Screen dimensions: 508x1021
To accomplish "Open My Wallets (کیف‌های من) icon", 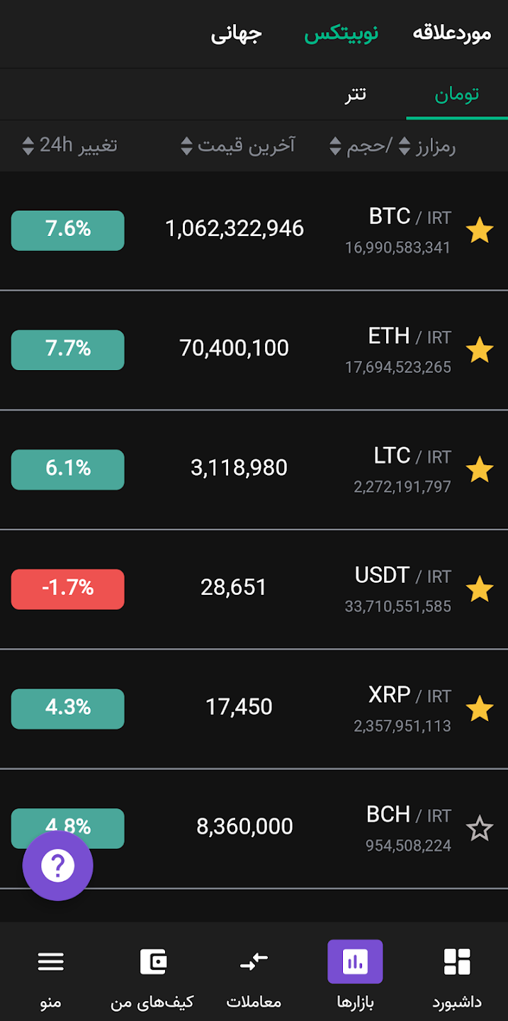I will coord(153,961).
